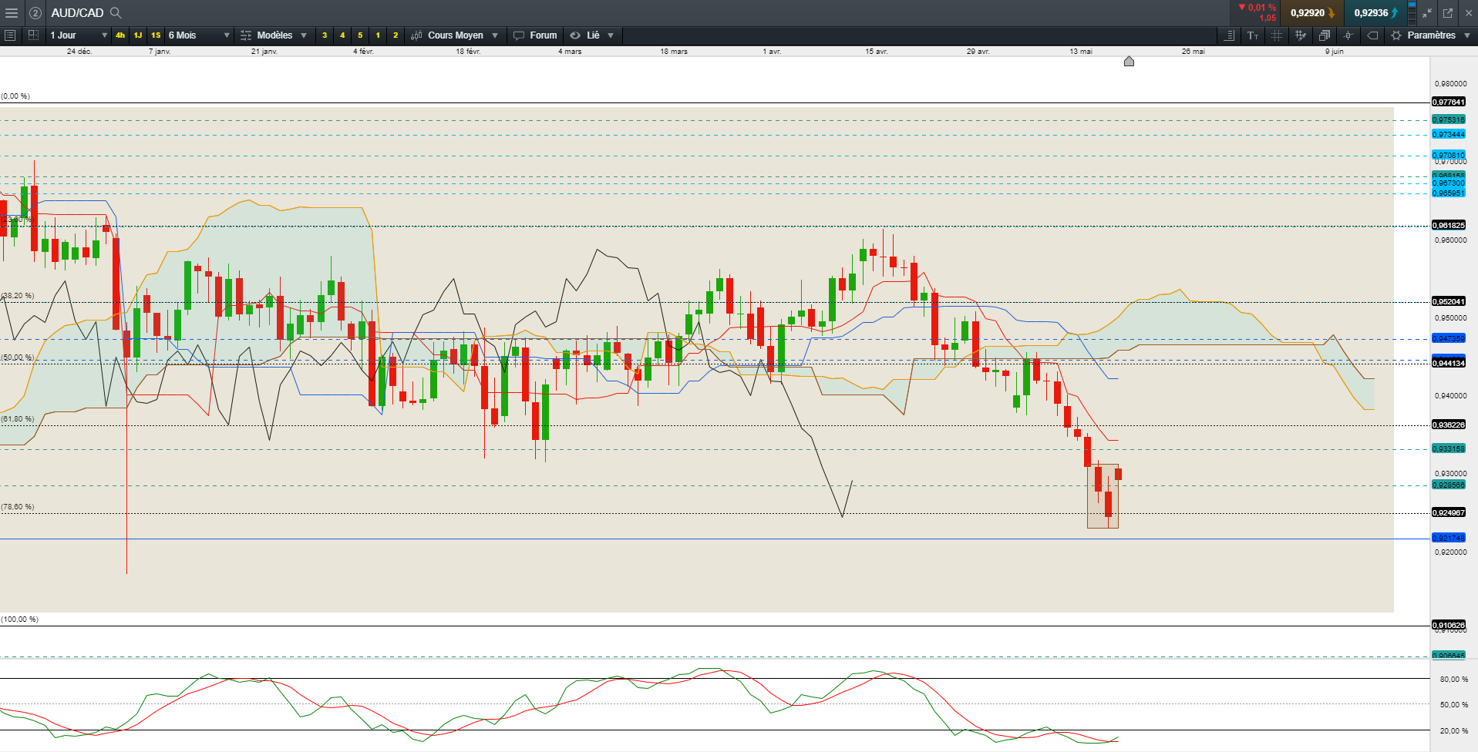Expand the Cours Moyen price type dropdown
The width and height of the screenshot is (1478, 752).
coord(495,35)
